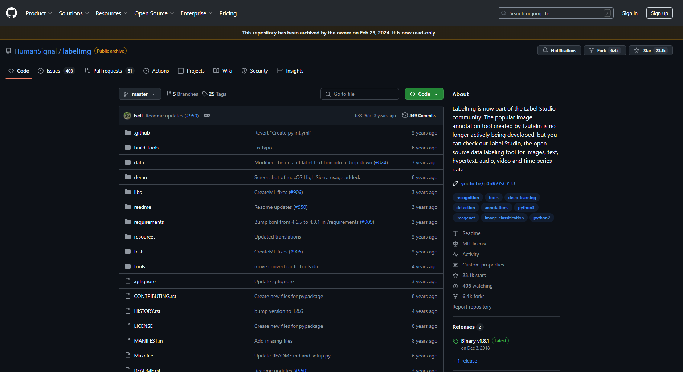Open the Insights tab
Image resolution: width=683 pixels, height=372 pixels.
(x=290, y=71)
